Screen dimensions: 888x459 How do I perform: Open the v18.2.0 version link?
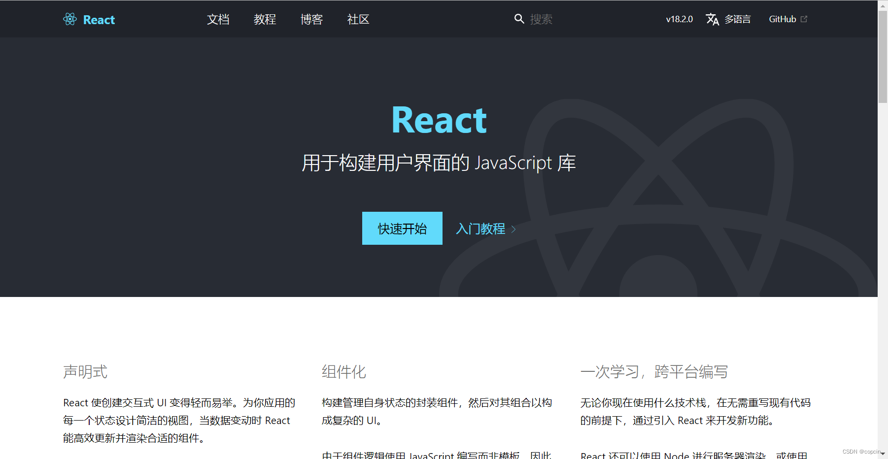coord(679,19)
